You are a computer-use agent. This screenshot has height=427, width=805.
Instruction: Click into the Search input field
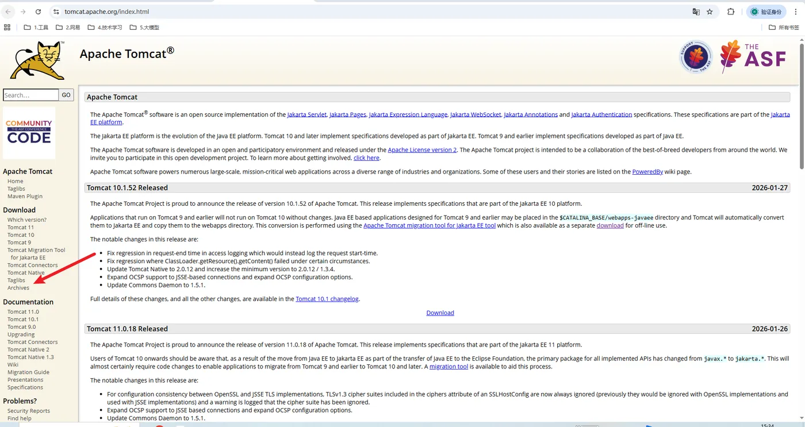[x=31, y=95]
